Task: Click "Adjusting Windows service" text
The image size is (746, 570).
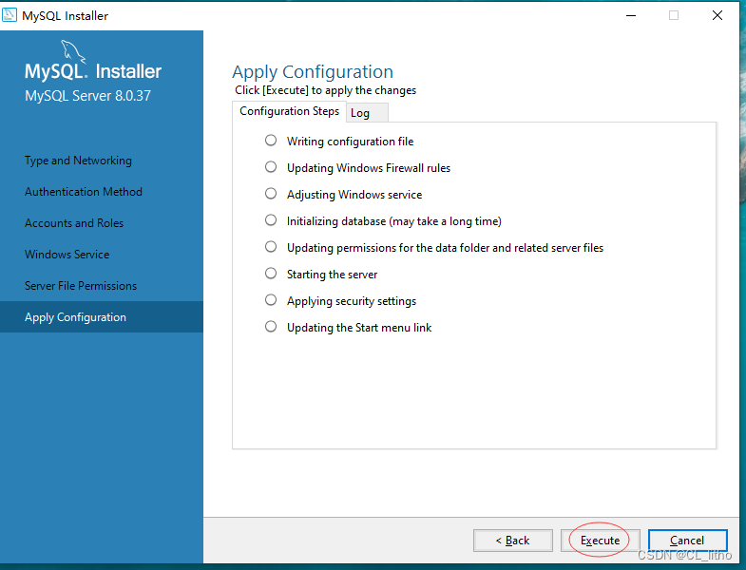Action: 354,195
